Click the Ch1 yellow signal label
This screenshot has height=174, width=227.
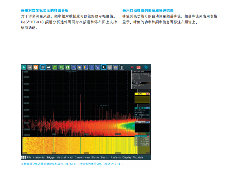[x=140, y=94]
